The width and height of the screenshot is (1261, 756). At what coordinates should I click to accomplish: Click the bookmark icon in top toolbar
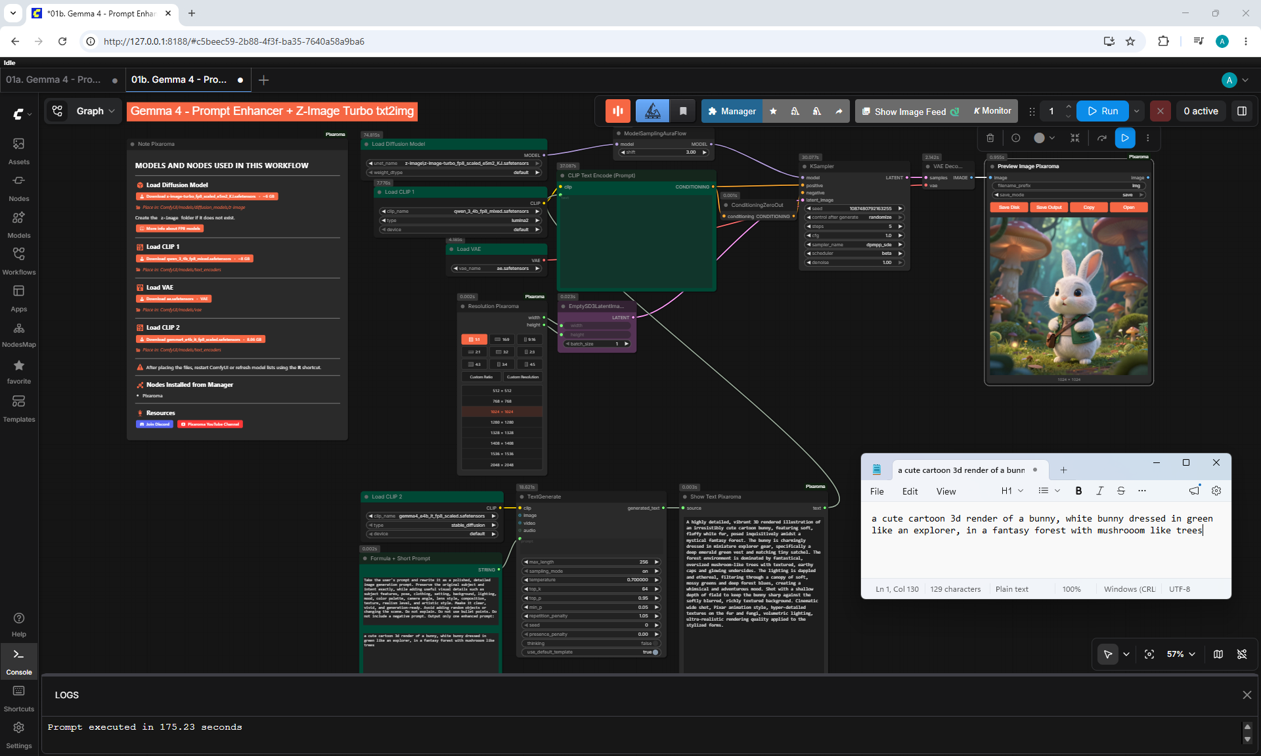pos(683,111)
